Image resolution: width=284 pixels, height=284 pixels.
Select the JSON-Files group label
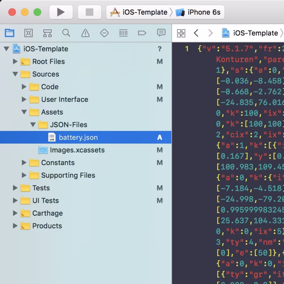pos(69,125)
